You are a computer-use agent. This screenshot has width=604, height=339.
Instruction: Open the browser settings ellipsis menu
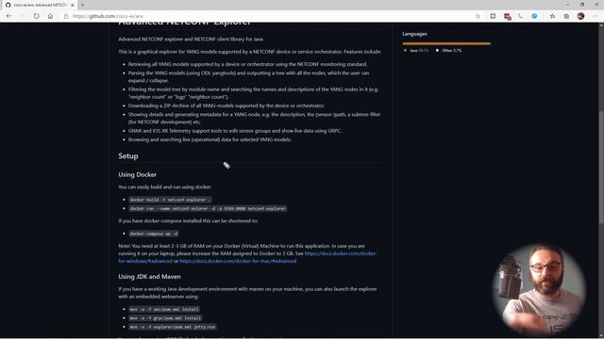pos(596,16)
